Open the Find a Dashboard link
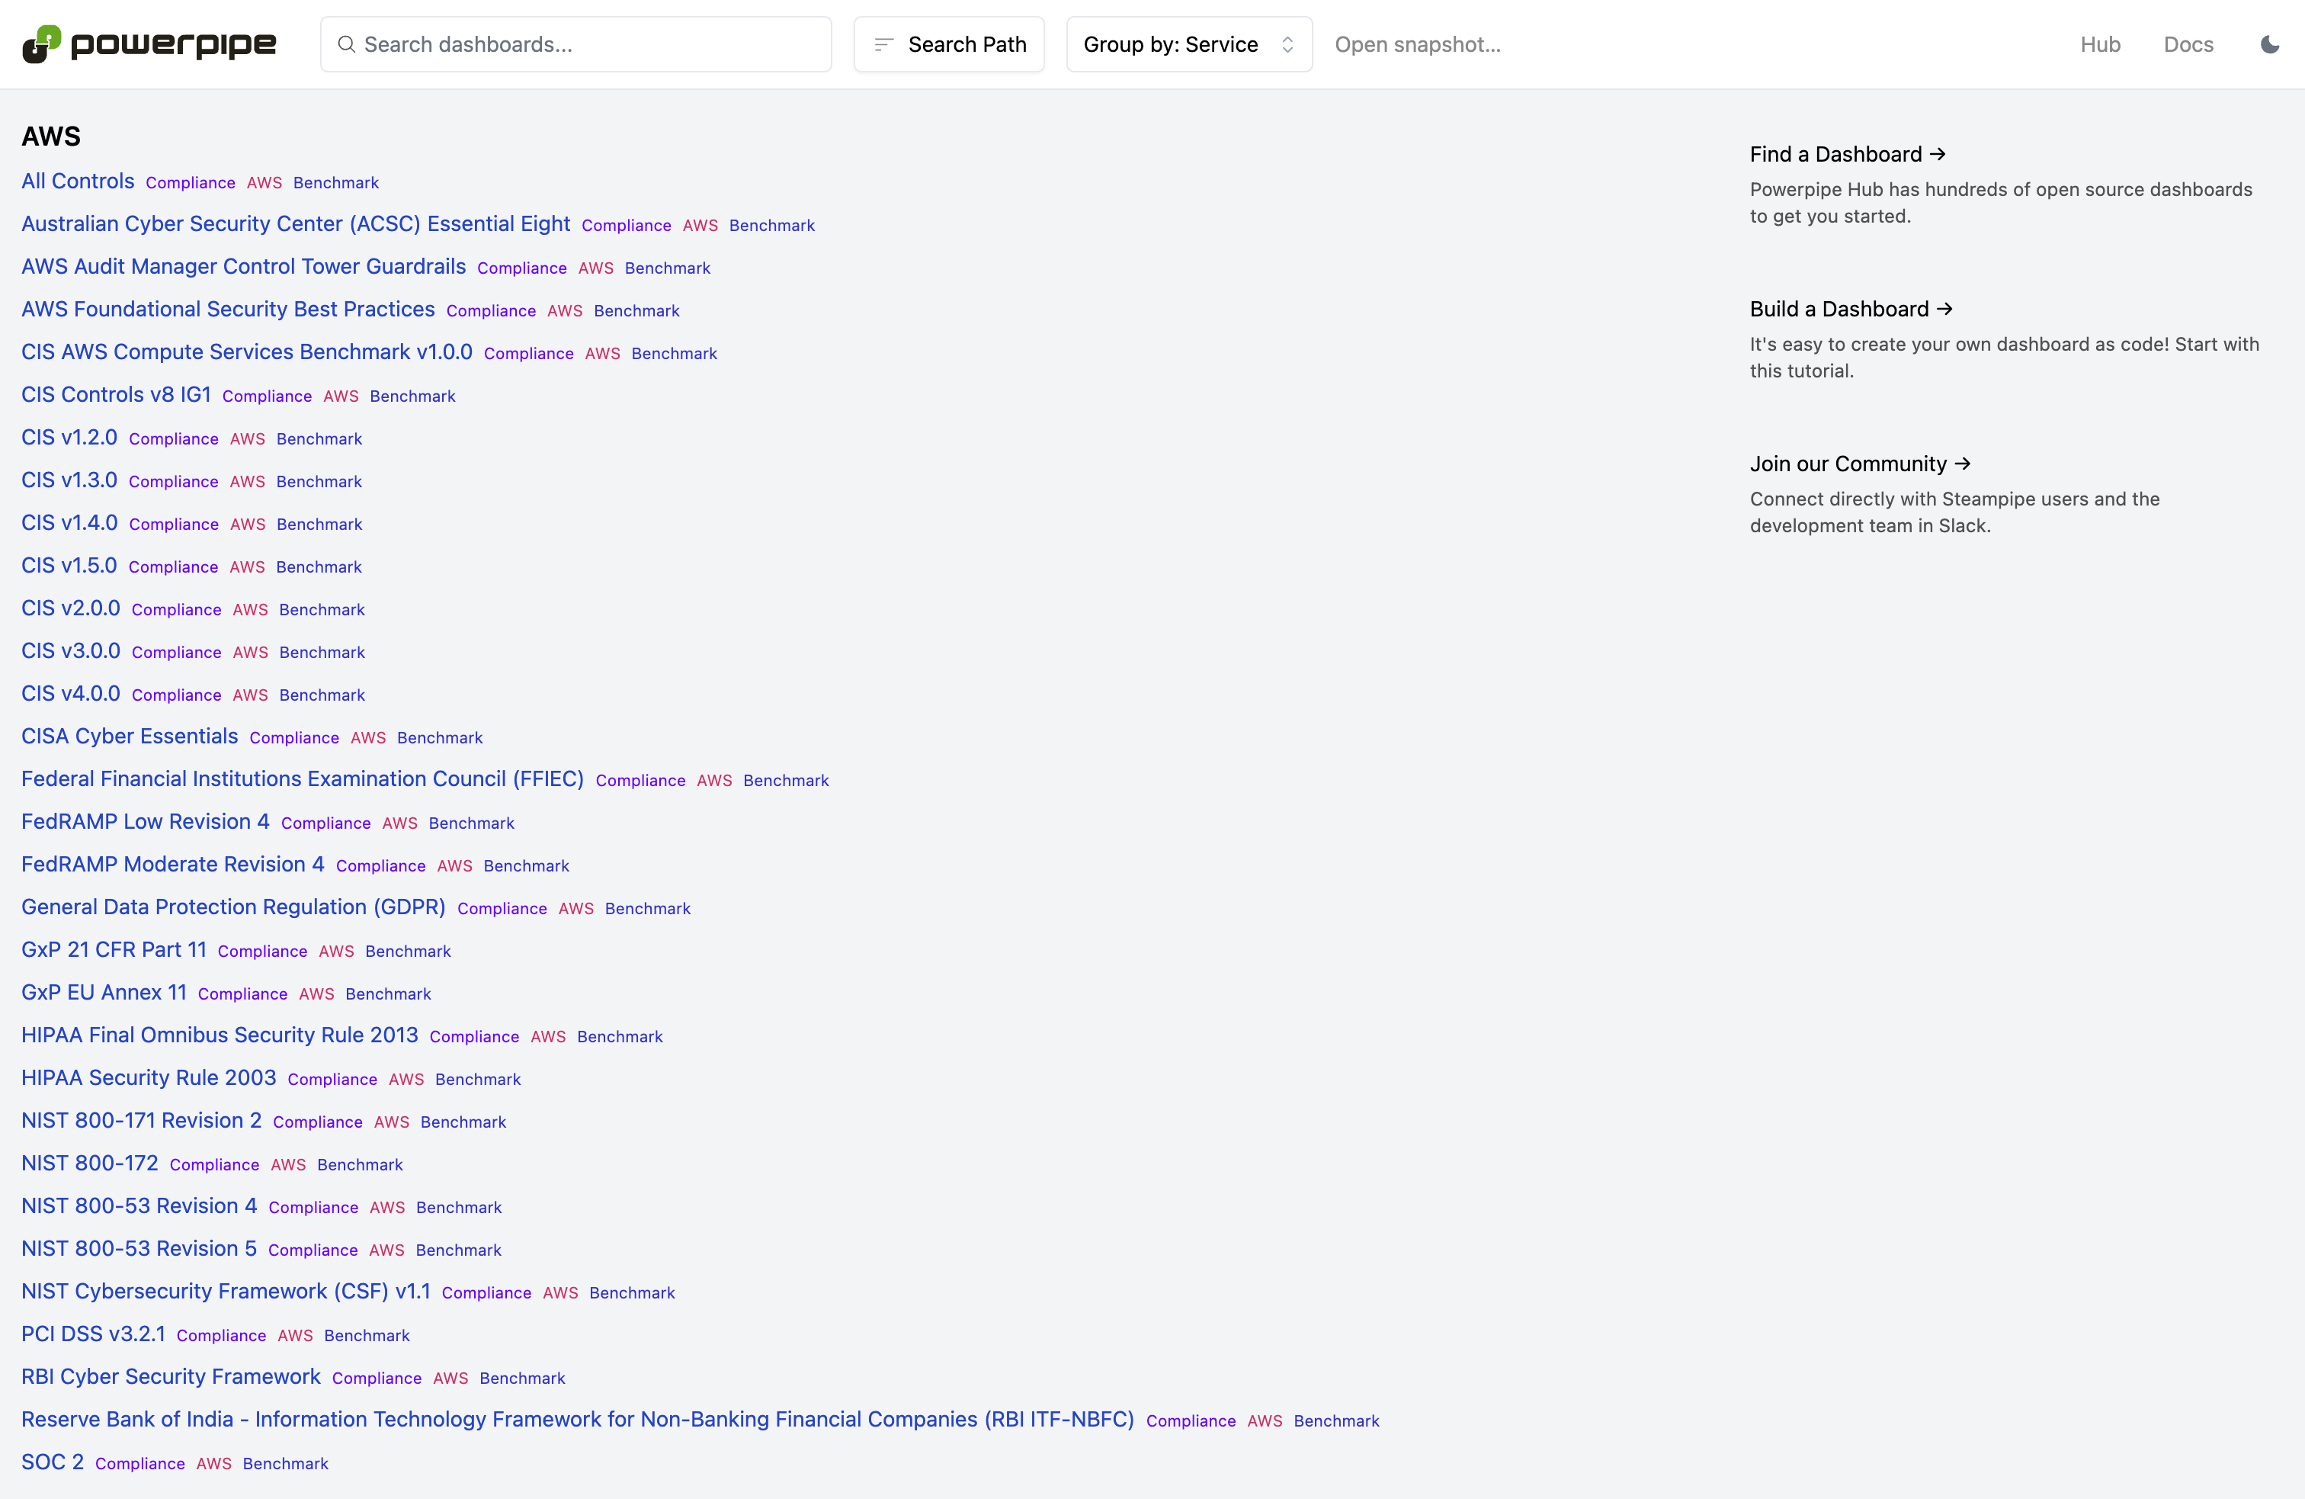The height and width of the screenshot is (1499, 2305). click(1835, 154)
